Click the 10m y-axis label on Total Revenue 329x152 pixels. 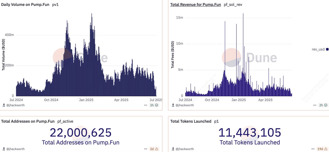pos(179,43)
